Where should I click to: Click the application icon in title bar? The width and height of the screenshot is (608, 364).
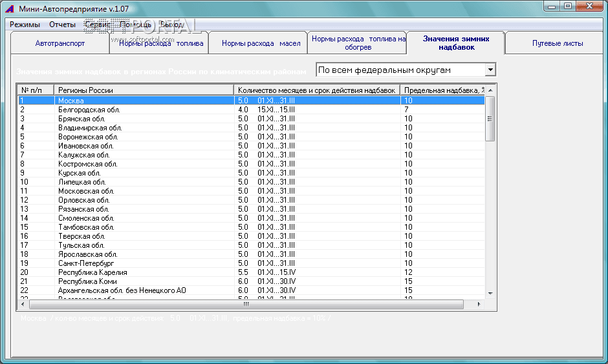click(x=9, y=8)
